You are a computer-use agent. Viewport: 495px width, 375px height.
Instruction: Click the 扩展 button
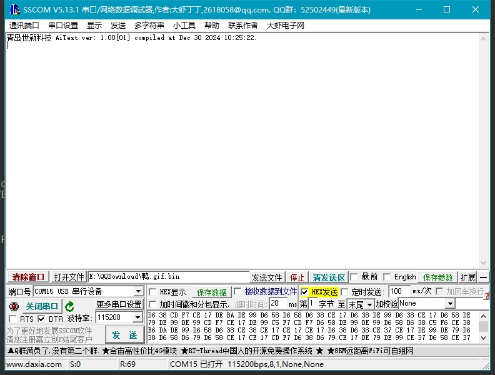click(468, 277)
